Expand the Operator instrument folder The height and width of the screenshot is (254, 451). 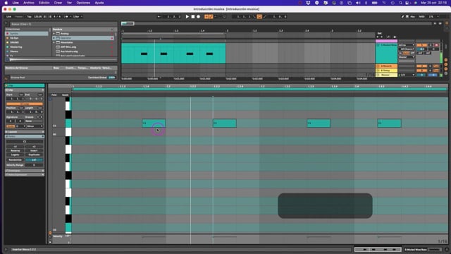click(54, 38)
